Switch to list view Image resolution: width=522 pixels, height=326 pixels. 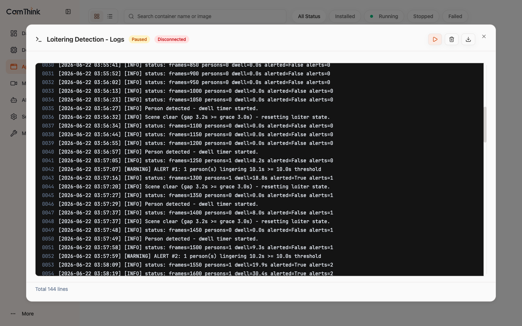pyautogui.click(x=110, y=16)
